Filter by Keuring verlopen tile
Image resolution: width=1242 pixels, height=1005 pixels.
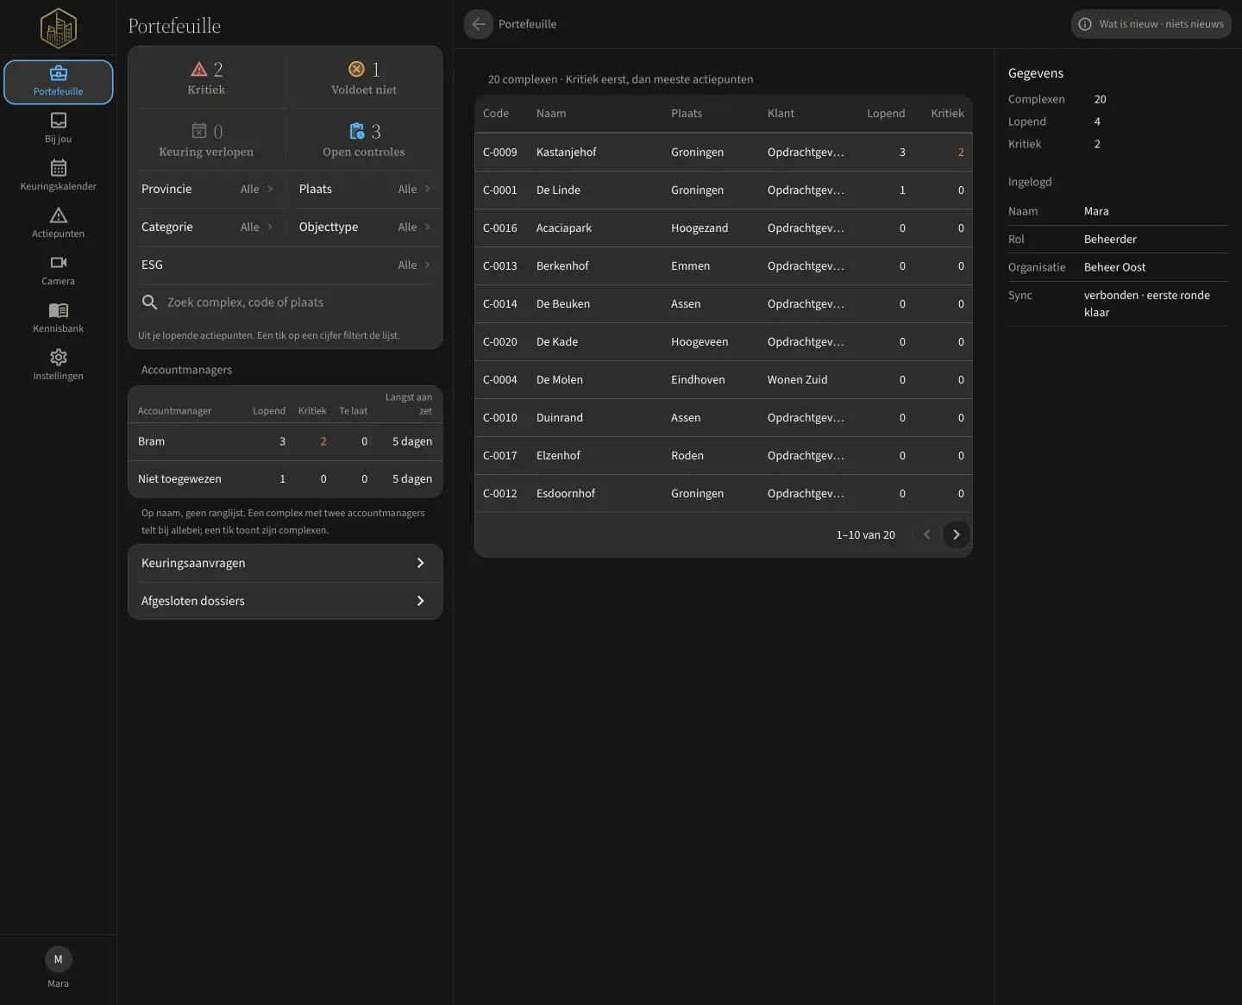[206, 140]
